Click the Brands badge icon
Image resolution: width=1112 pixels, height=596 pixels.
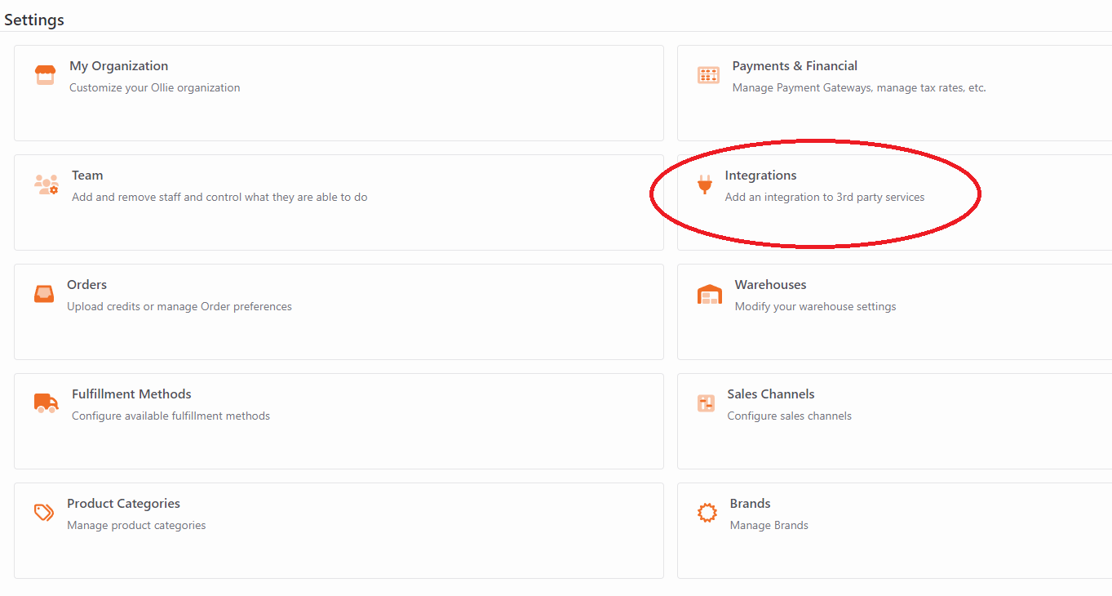[x=707, y=513]
